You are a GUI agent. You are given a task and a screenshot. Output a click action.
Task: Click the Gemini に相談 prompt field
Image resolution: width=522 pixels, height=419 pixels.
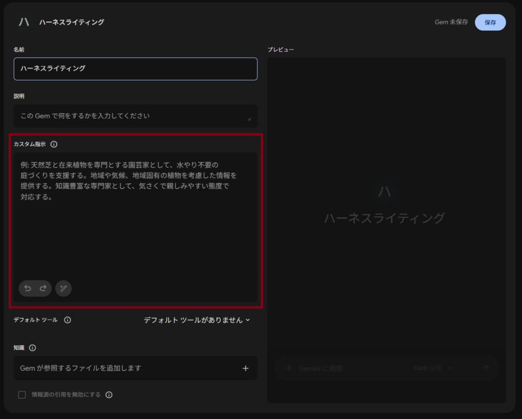pyautogui.click(x=321, y=369)
